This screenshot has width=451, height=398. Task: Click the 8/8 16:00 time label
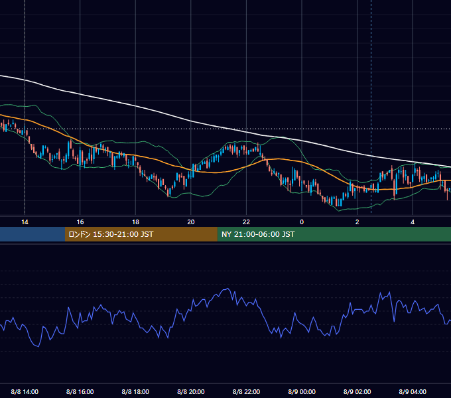click(x=80, y=391)
